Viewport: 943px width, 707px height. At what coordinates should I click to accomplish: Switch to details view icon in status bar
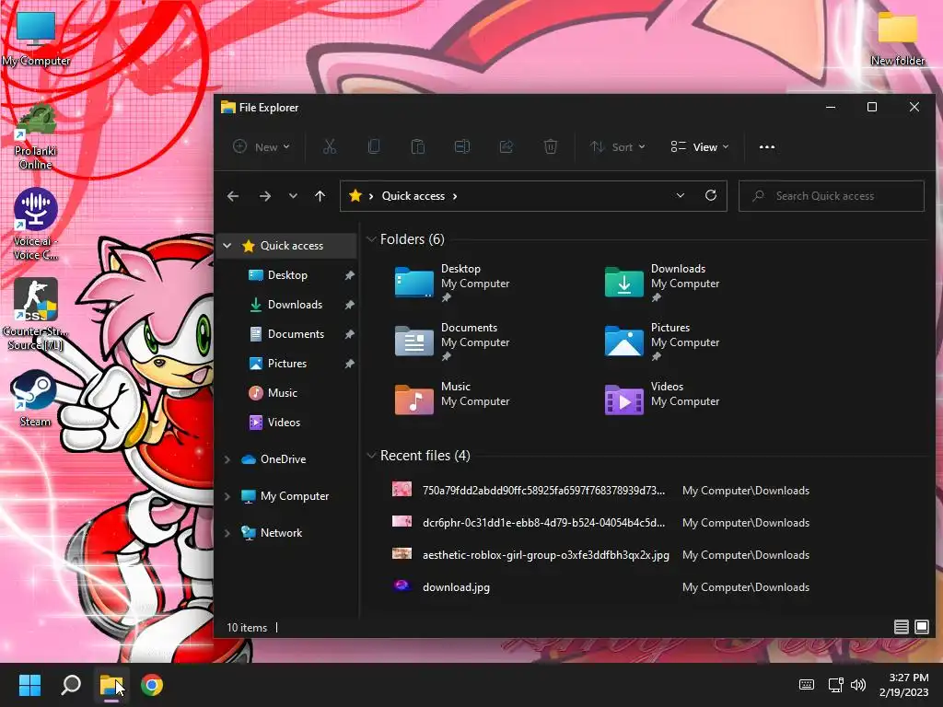click(x=901, y=627)
